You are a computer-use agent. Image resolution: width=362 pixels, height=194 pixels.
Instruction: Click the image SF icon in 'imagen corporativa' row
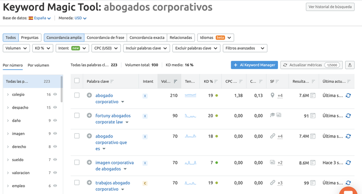click(x=272, y=162)
